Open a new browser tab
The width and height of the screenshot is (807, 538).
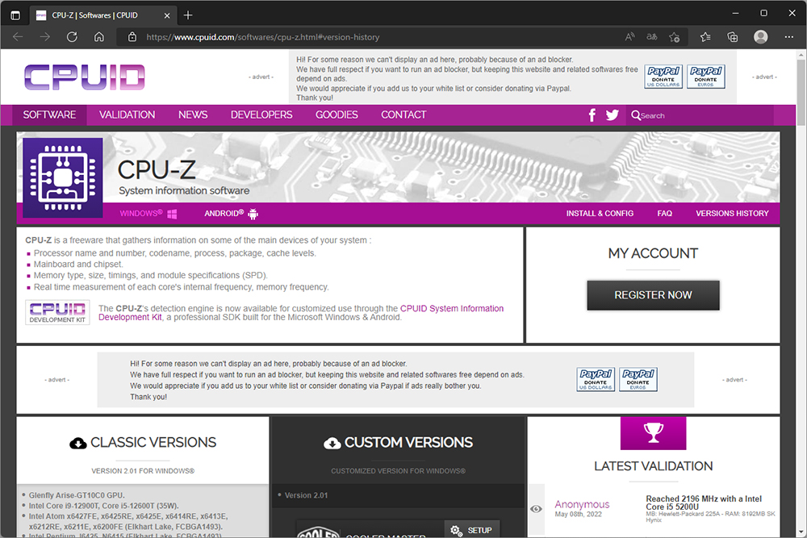click(188, 15)
